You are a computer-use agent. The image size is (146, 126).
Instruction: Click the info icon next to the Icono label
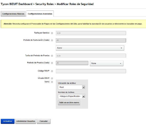coord(52,82)
